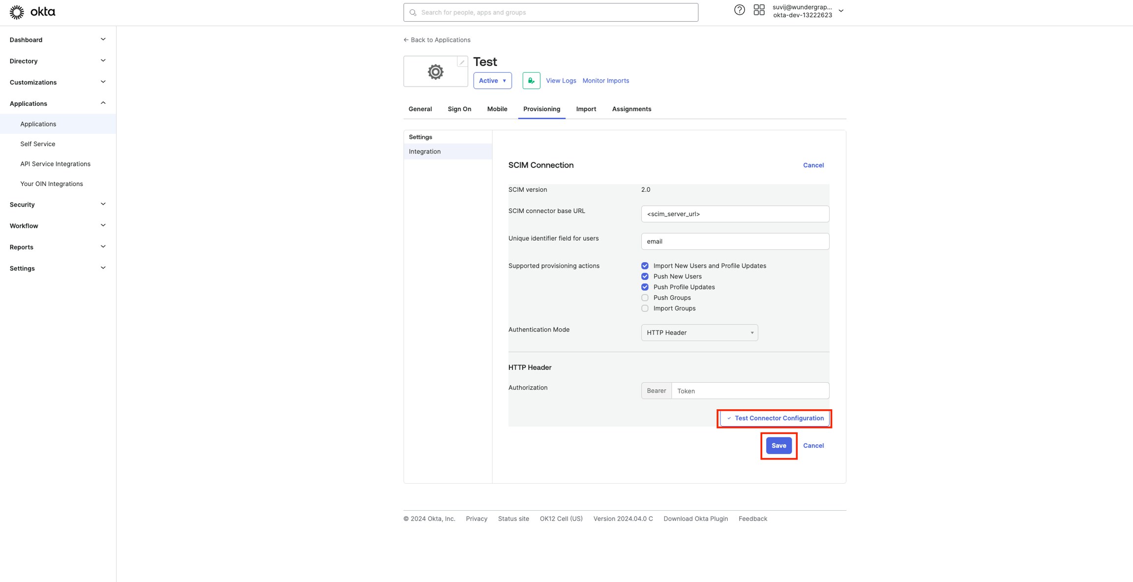Click the green provisioning lock icon
Screen dimensions: 1133x582
pos(531,80)
